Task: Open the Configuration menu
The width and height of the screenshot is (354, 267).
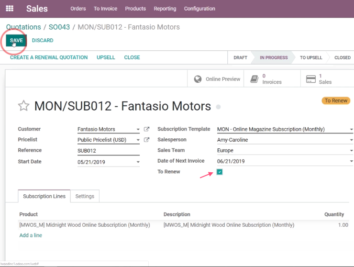Action: [199, 9]
